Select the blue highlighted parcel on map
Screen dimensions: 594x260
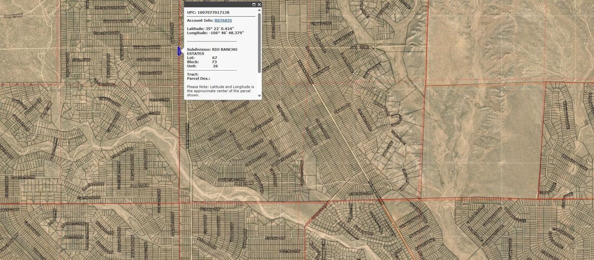coord(179,51)
